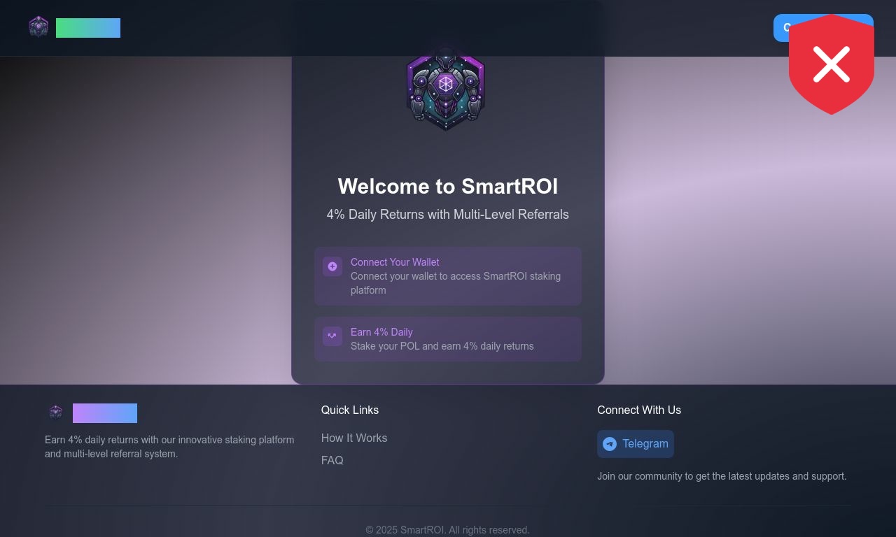Screen dimensions: 896x537
Task: Click the Quick Links footer heading
Action: point(350,410)
